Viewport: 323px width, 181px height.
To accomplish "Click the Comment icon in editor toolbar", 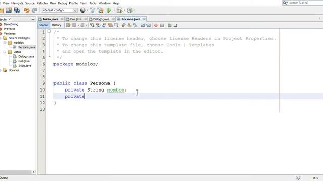I will (170, 25).
